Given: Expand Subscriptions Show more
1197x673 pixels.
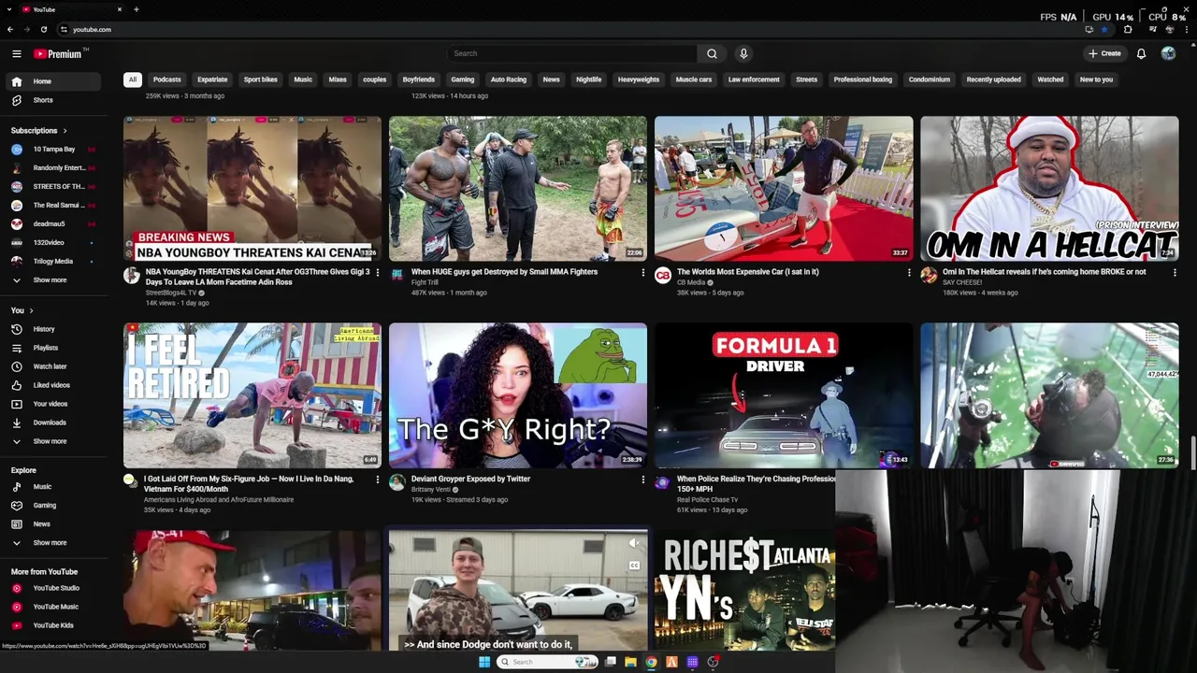Looking at the screenshot, I should pyautogui.click(x=55, y=280).
